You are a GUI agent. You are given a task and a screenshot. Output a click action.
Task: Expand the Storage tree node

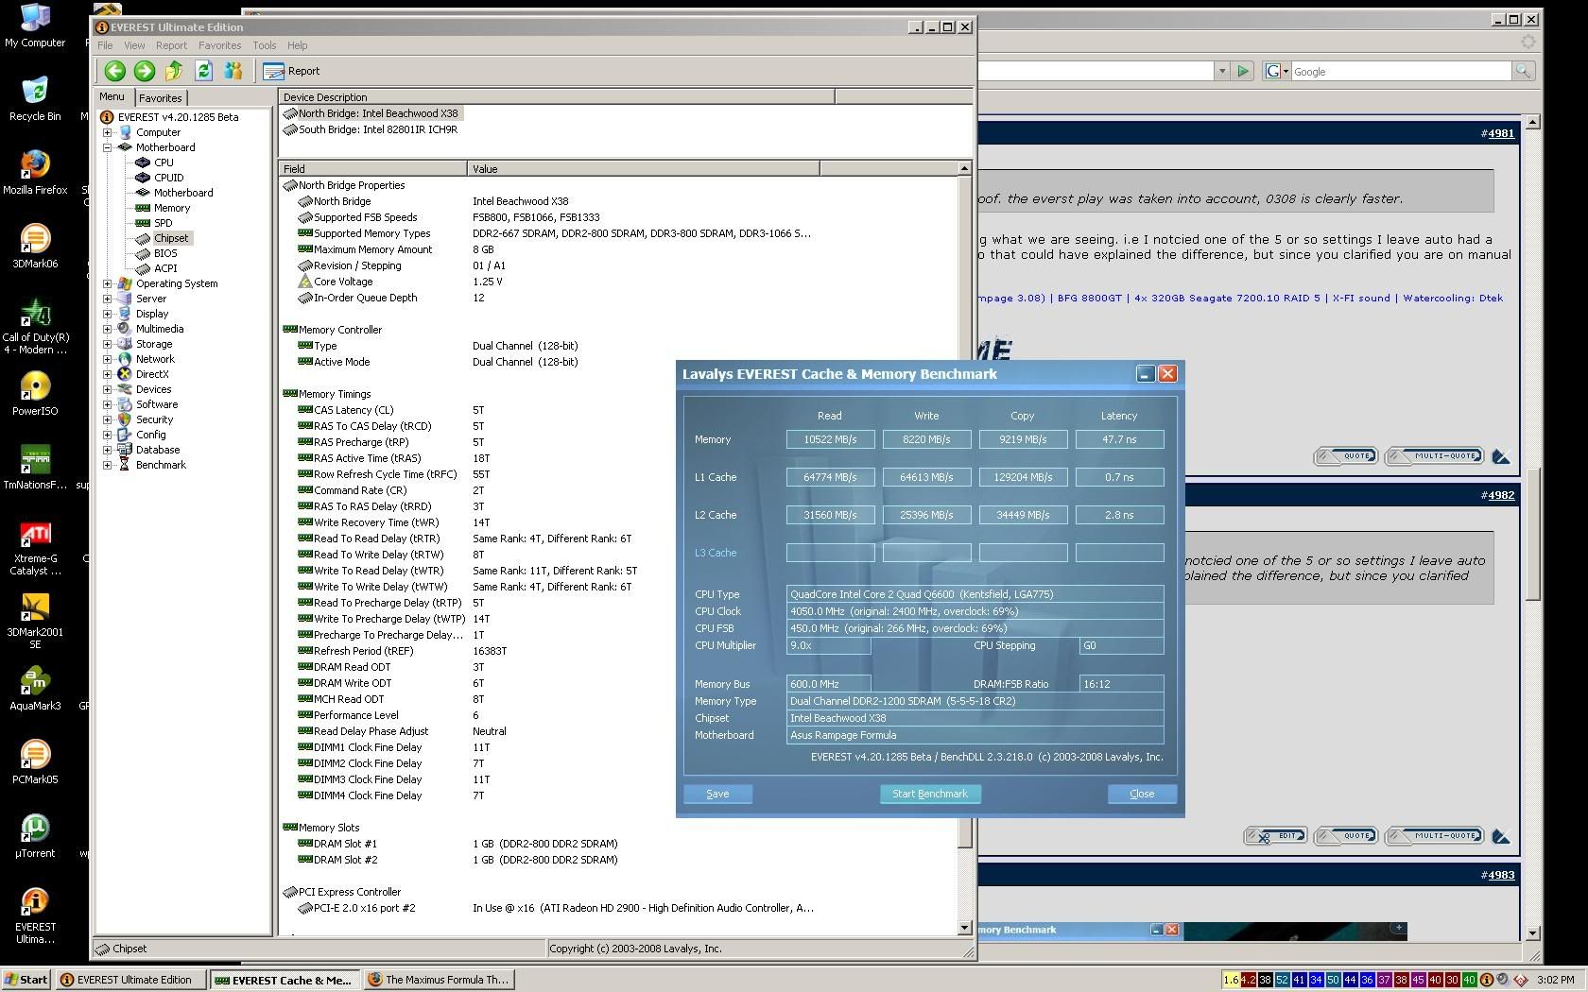[x=108, y=344]
